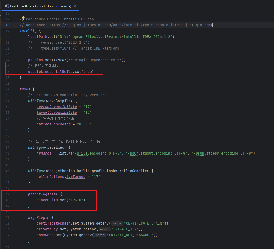The image size is (274, 249).
Task: Click the name: inlay hint before CERTIFICATE_CHAIN
Action: (117, 223)
